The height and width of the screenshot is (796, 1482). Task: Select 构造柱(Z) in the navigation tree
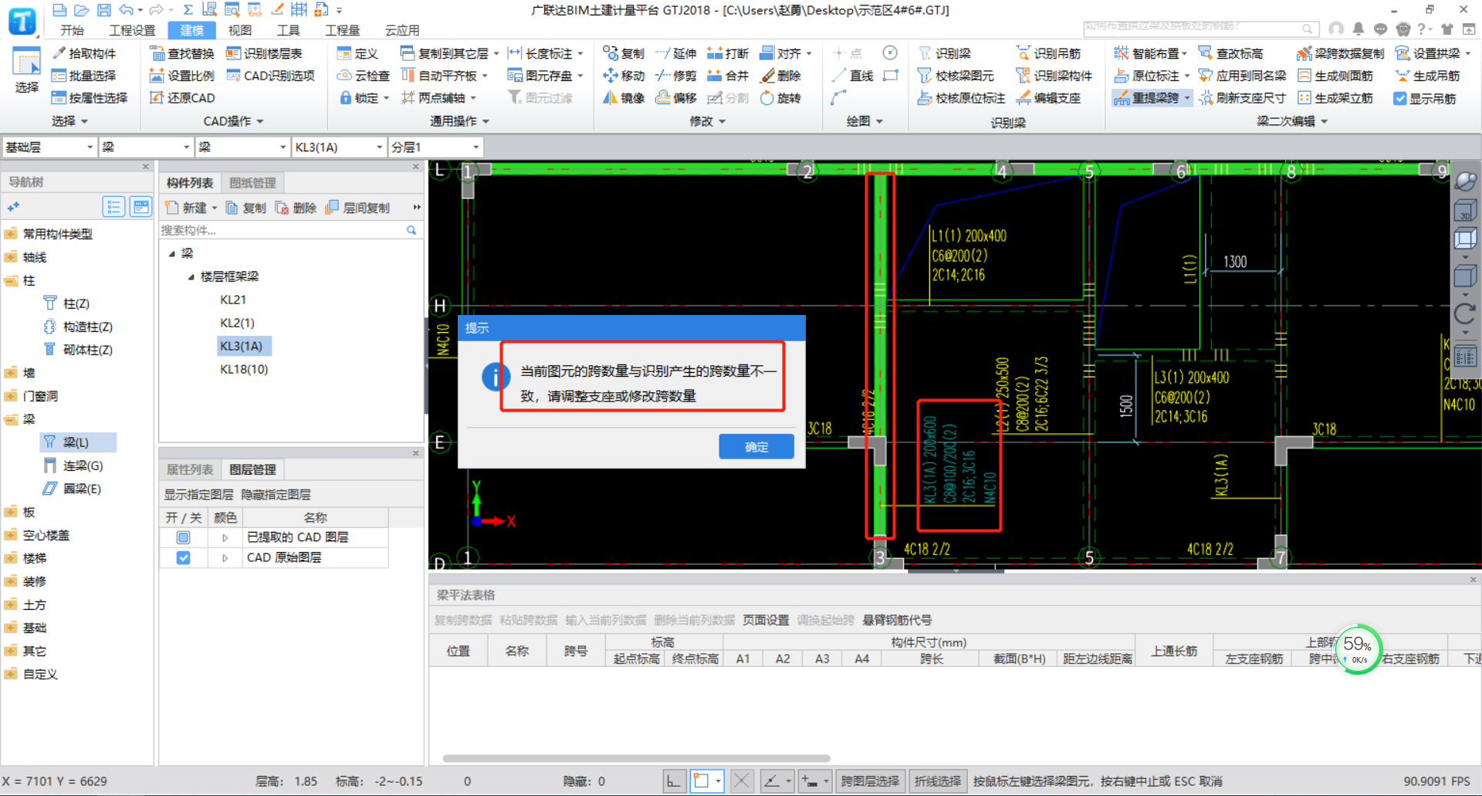pyautogui.click(x=79, y=327)
